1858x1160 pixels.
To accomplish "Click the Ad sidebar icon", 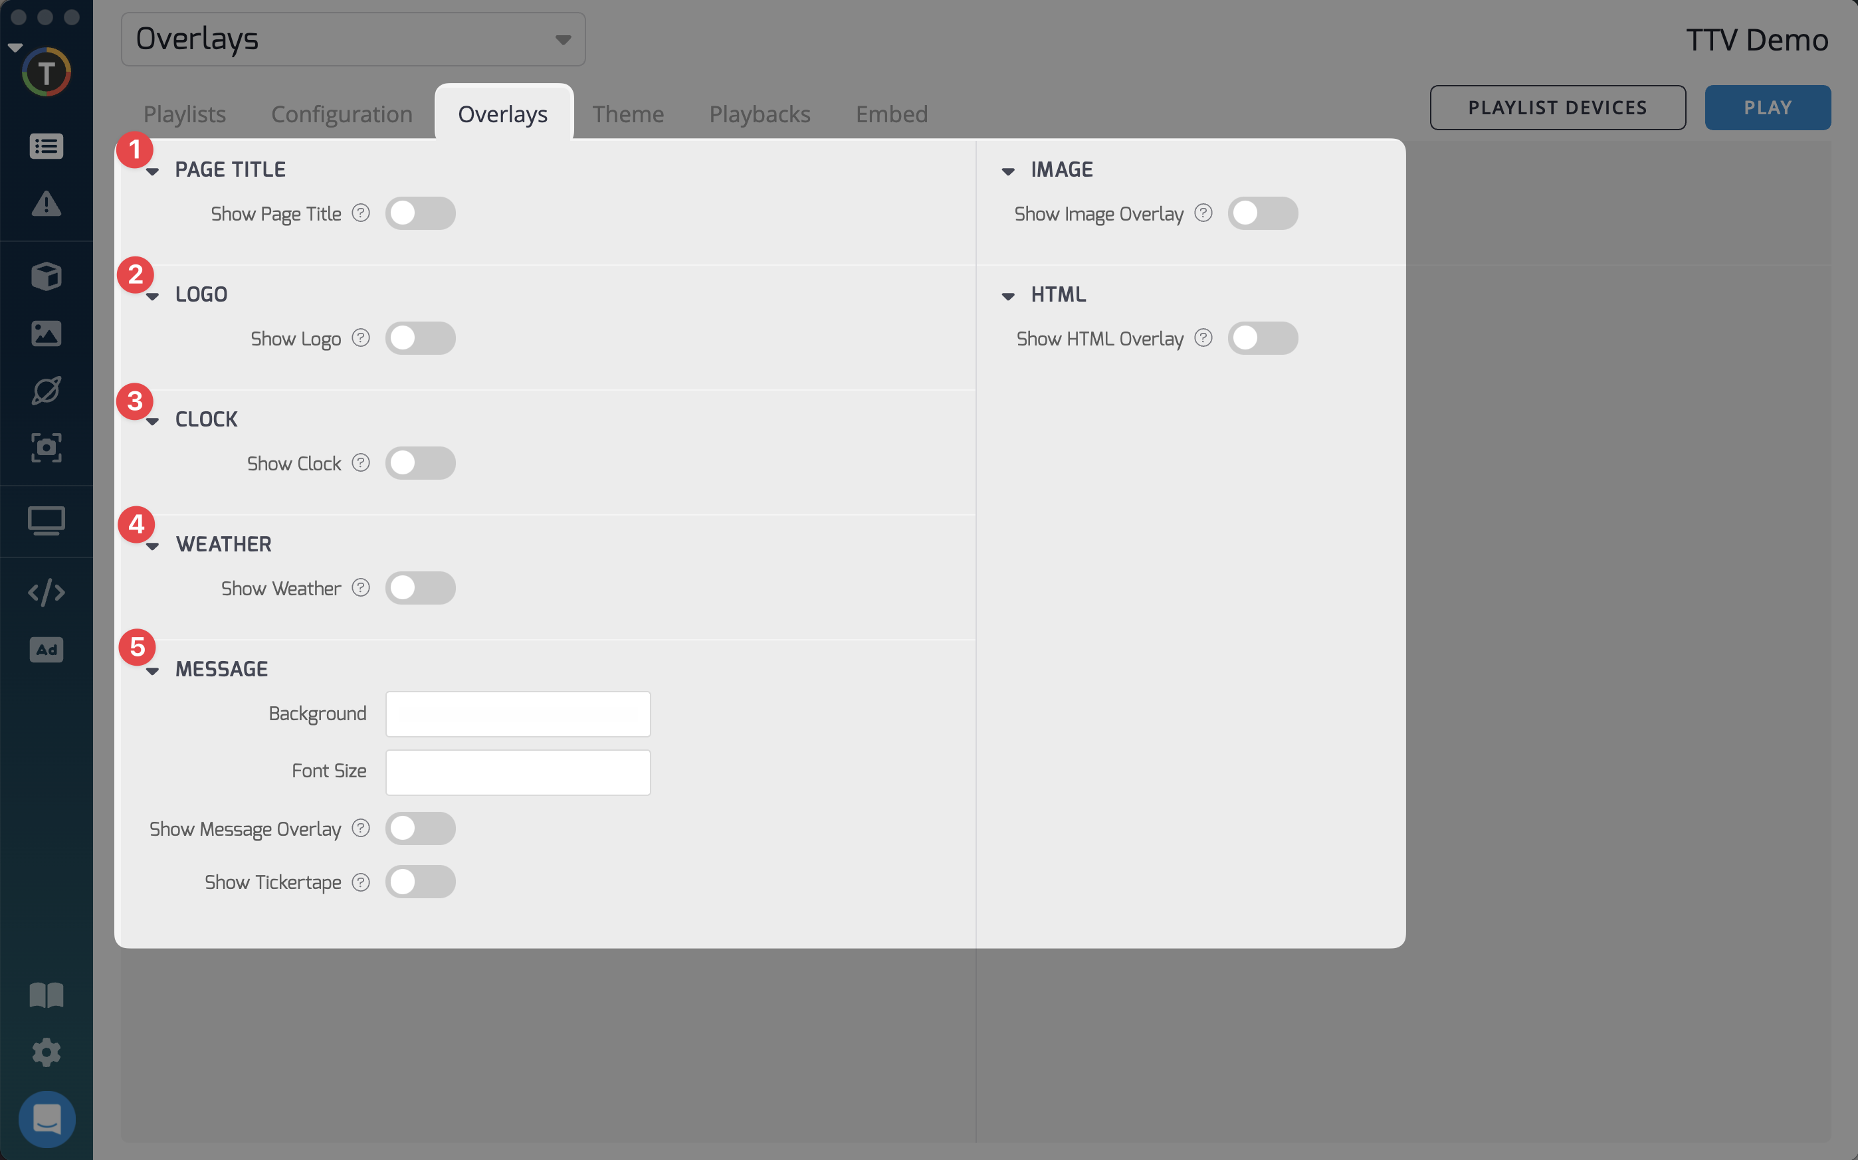I will pos(46,650).
